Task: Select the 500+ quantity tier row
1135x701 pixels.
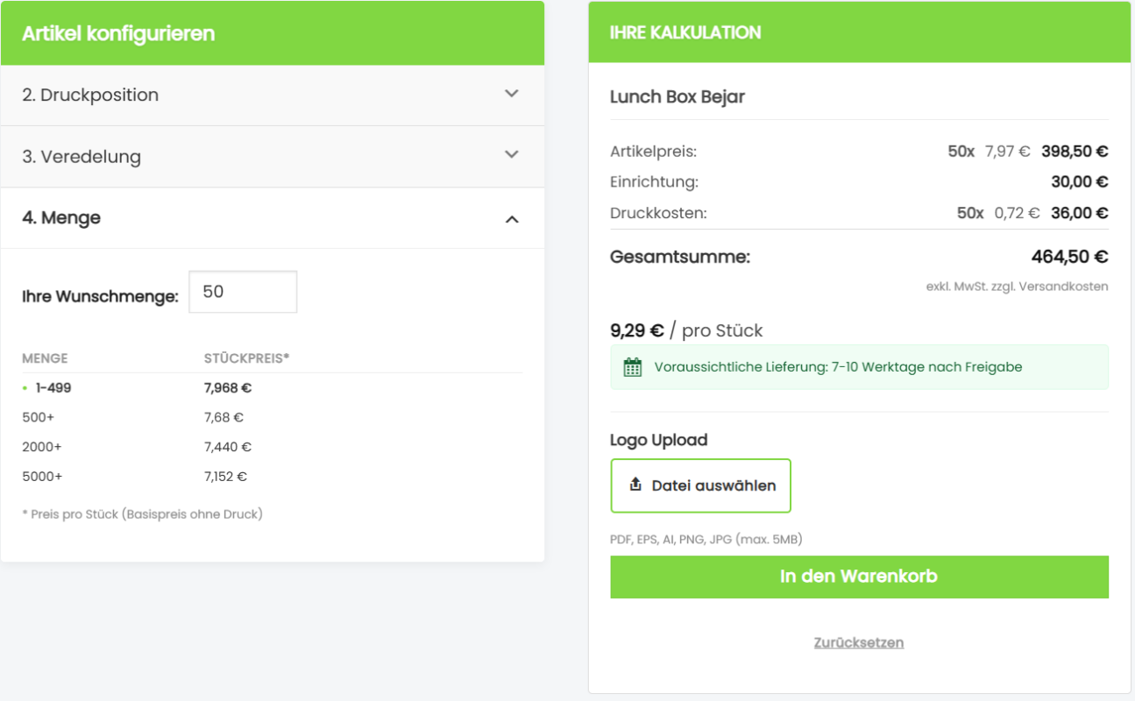Action: point(39,417)
